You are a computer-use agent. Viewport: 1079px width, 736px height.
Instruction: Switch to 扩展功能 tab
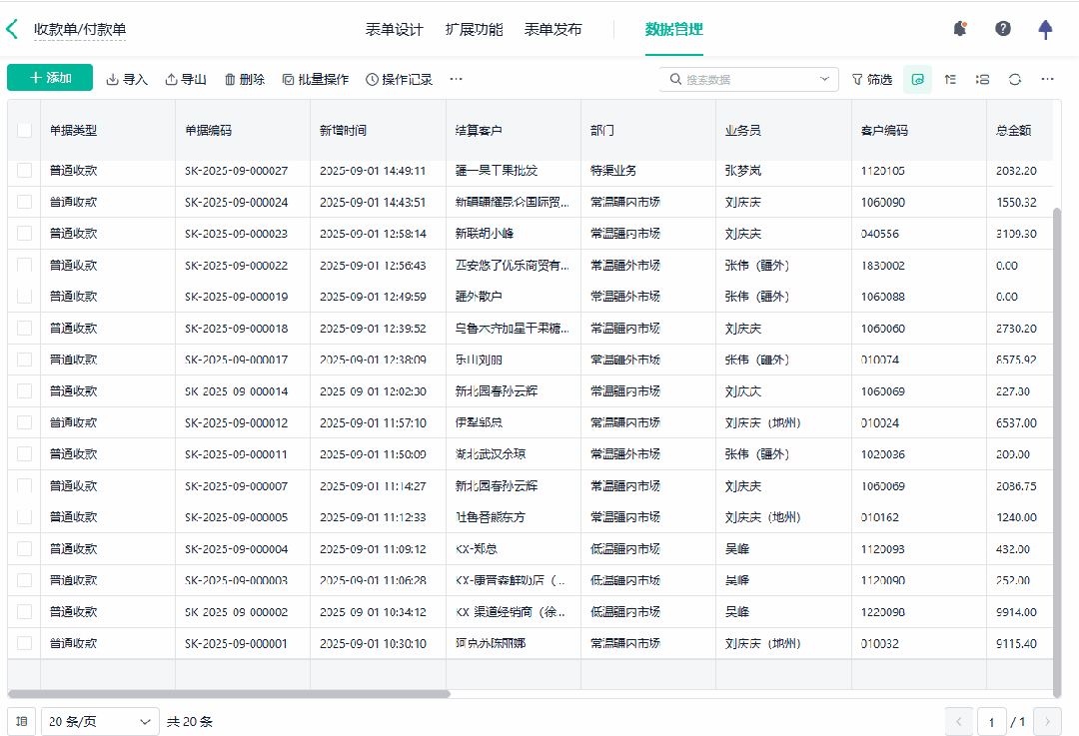475,30
